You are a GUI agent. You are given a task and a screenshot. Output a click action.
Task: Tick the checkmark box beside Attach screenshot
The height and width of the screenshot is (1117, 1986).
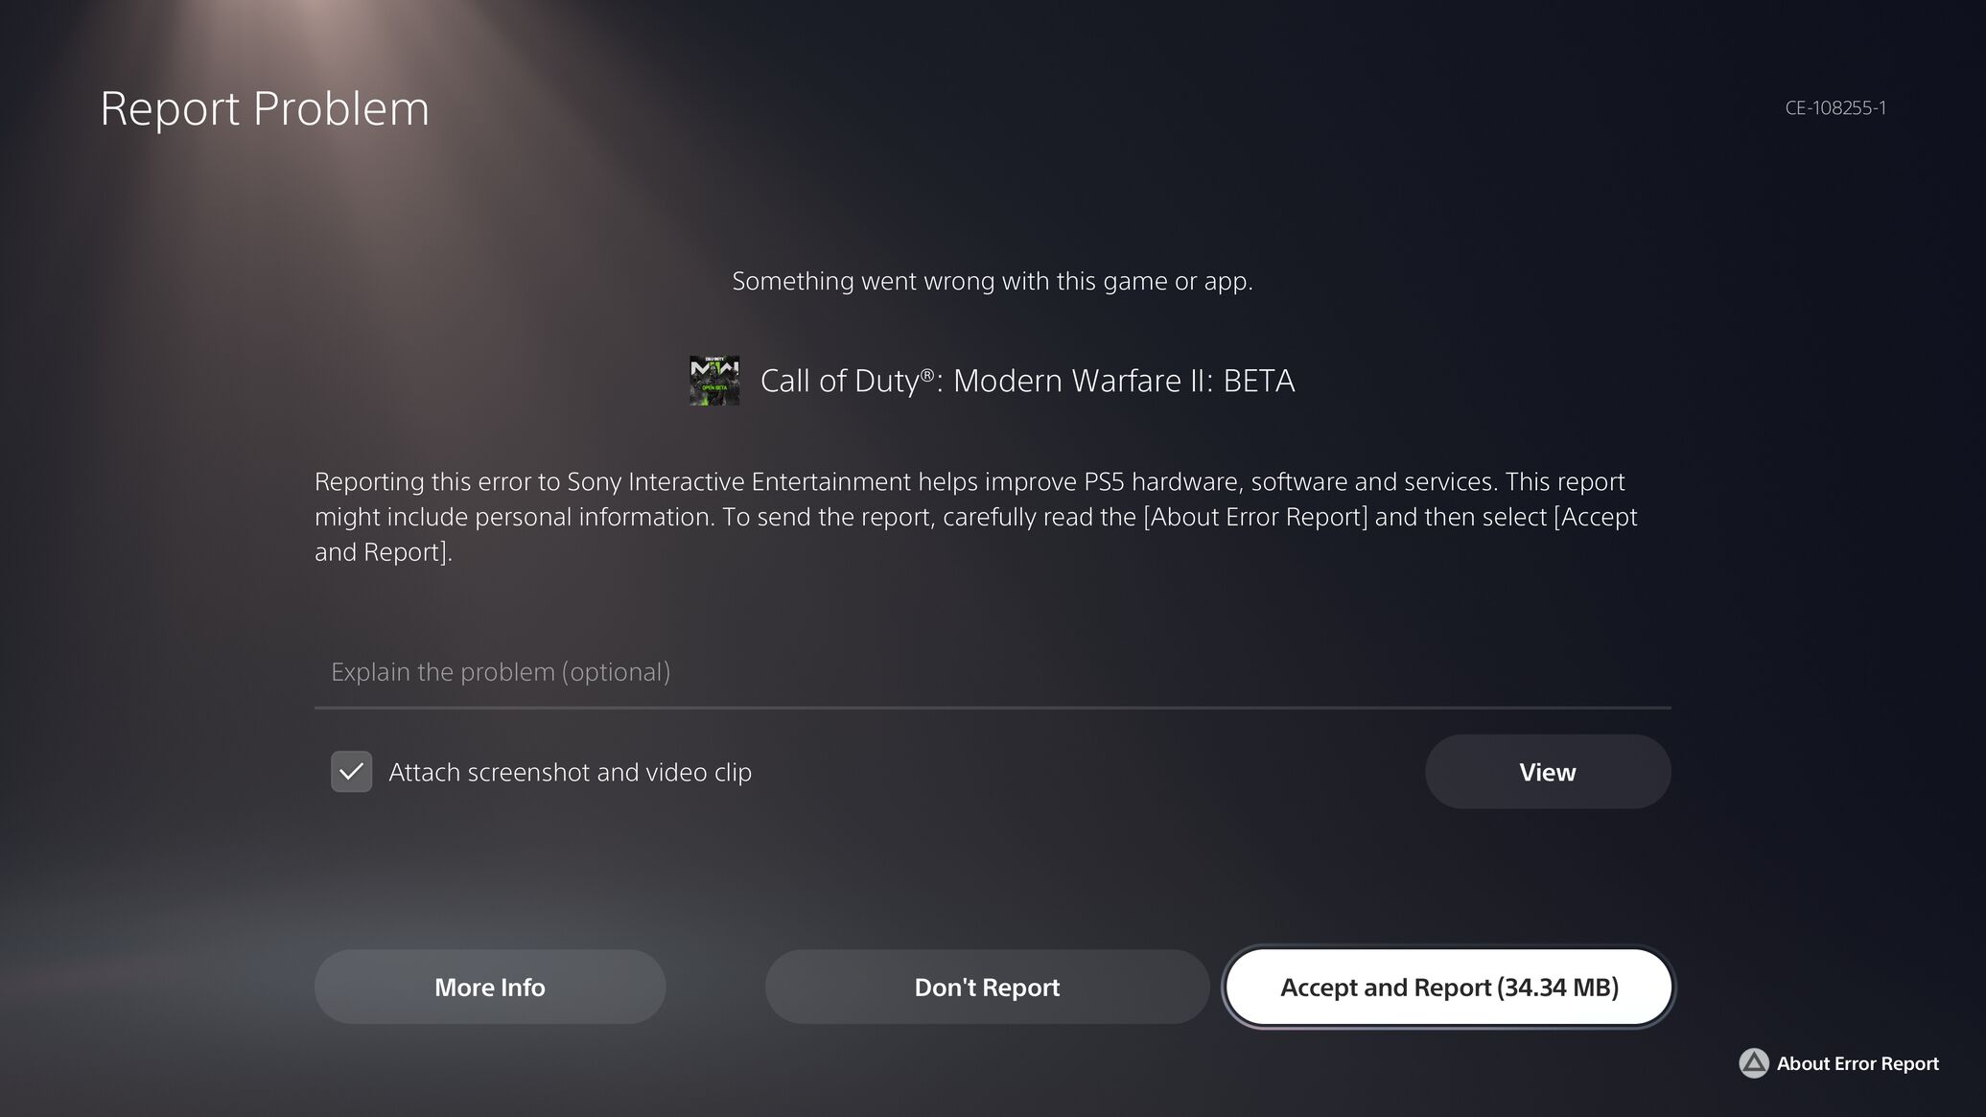pyautogui.click(x=351, y=772)
